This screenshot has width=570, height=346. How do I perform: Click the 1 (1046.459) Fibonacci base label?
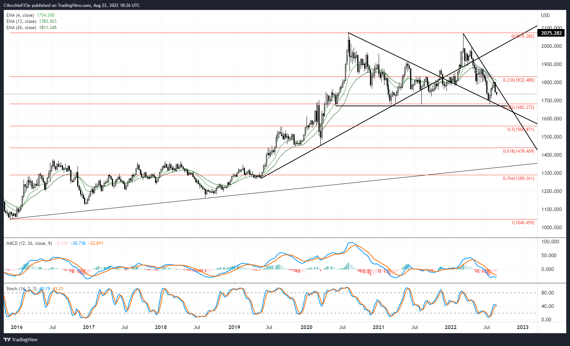(x=523, y=223)
